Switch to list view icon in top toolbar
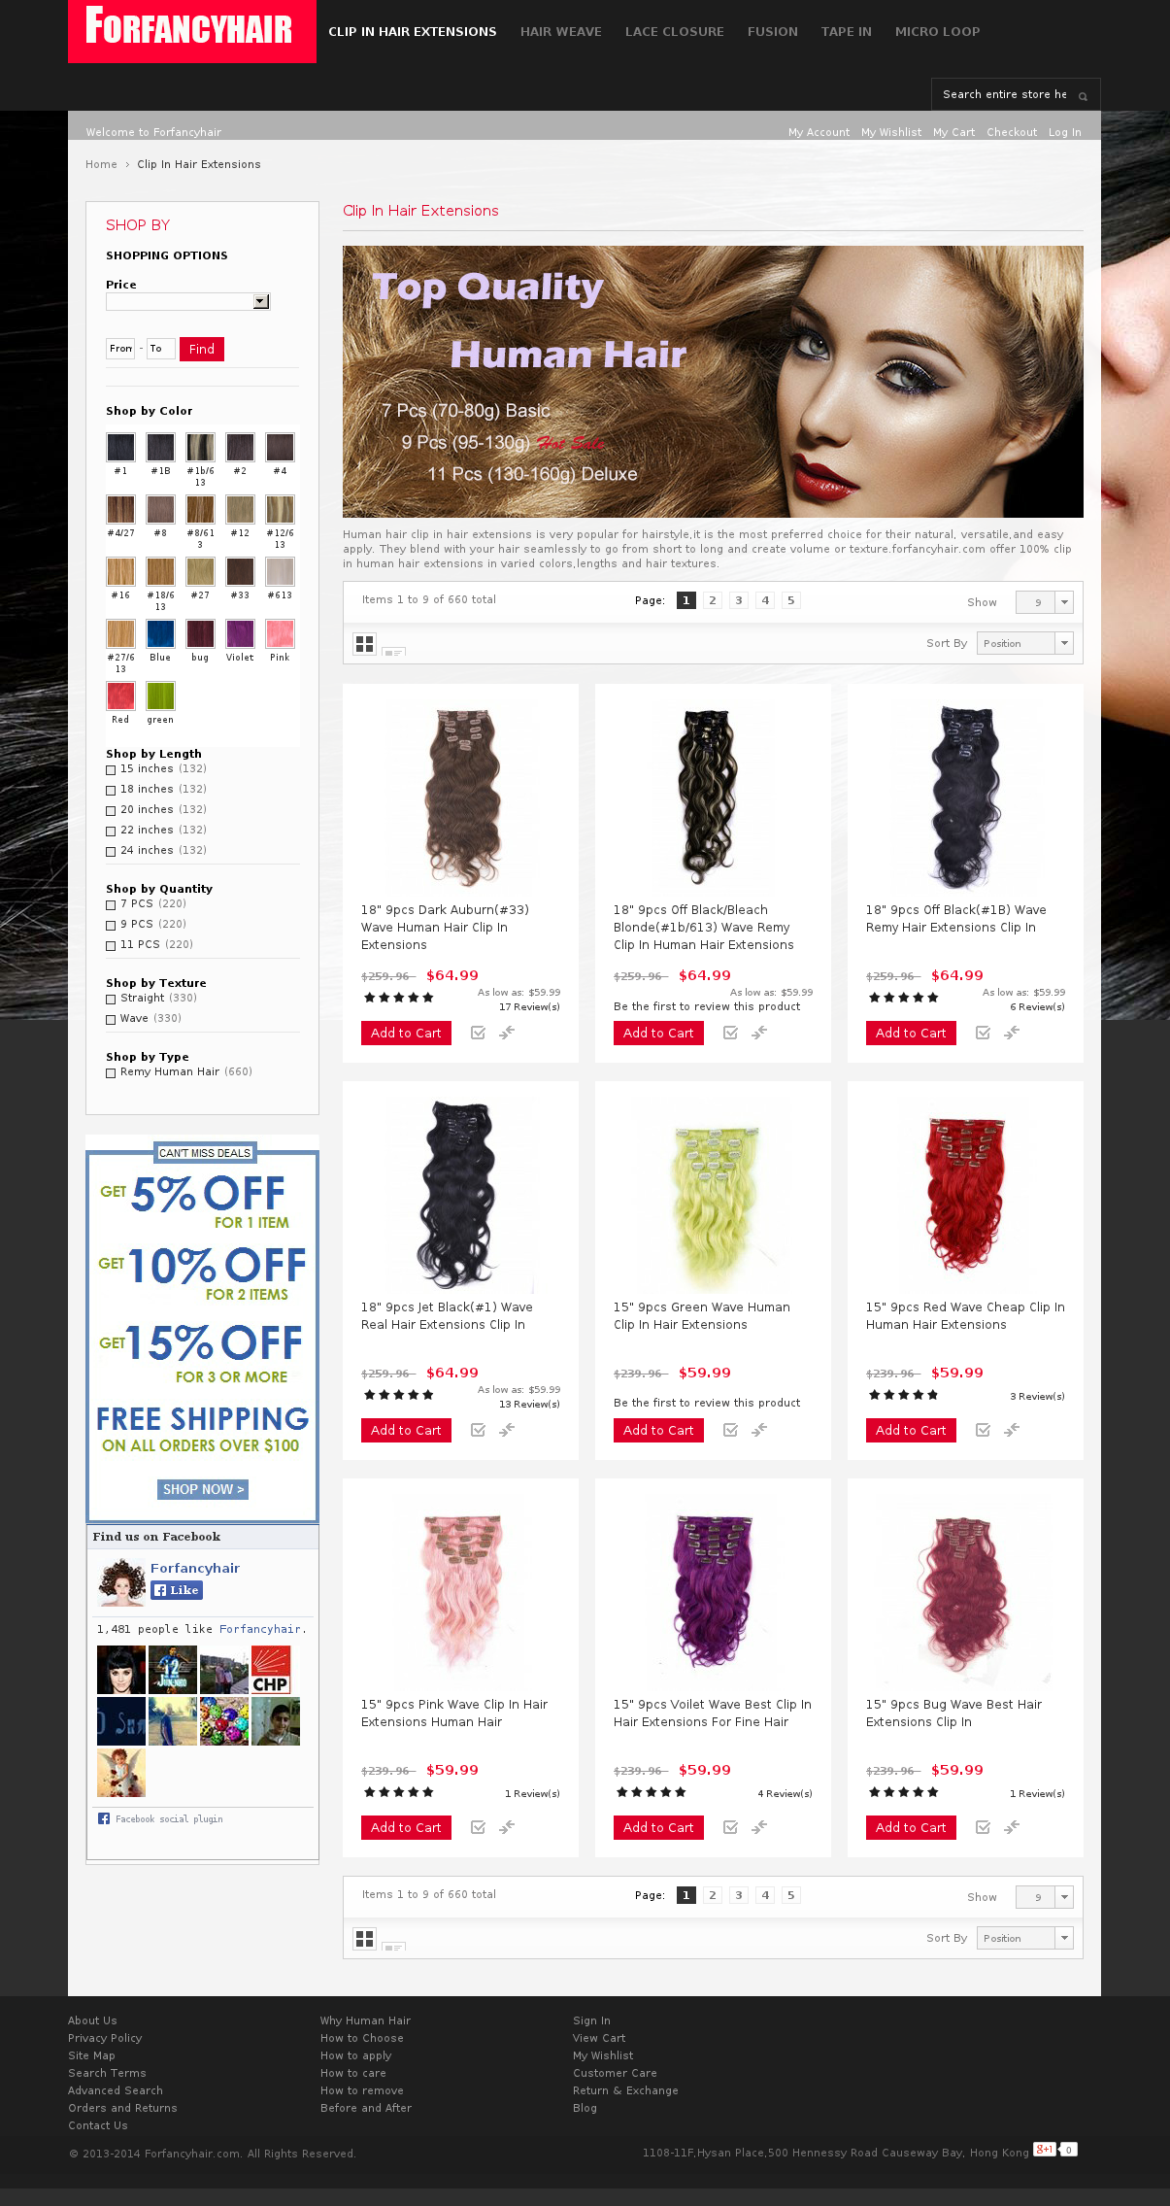This screenshot has height=2206, width=1170. pos(393,652)
